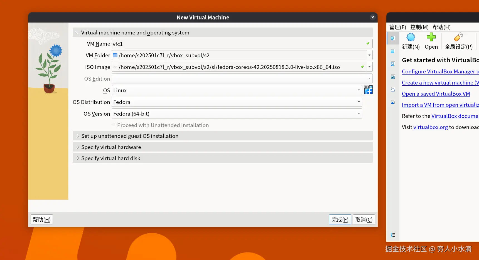479x260 pixels.
Task: Open the 帮助(H) menu in Manager menu bar
Action: (x=441, y=27)
